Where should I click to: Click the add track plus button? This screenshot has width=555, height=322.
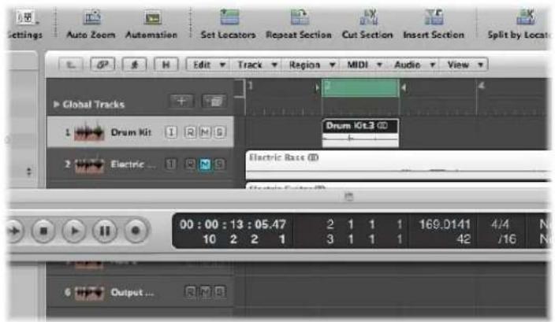click(181, 102)
